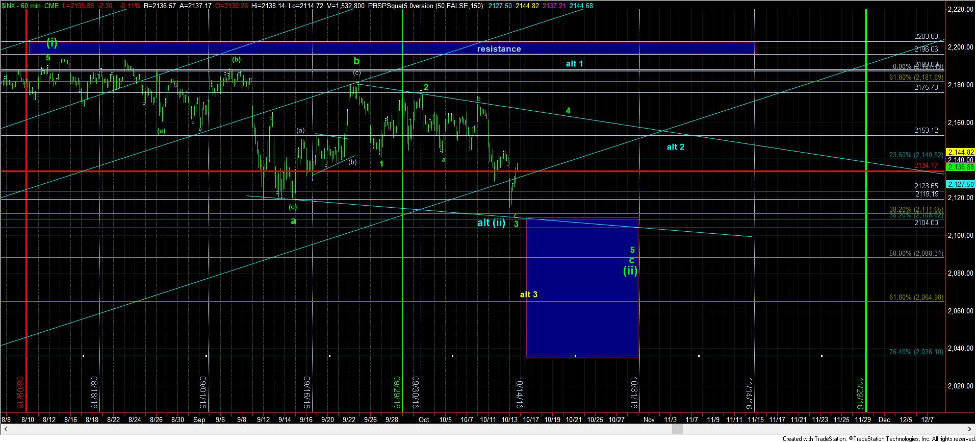Click the green 'a' wave label below (c)
This screenshot has width=976, height=442.
click(x=293, y=222)
